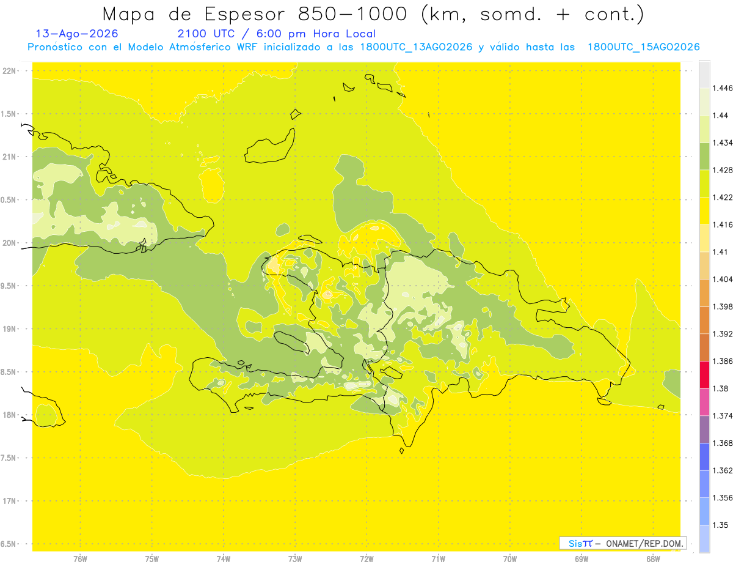Pick the red legend swatch between 1.38 and 1.386
The width and height of the screenshot is (733, 567).
(x=704, y=375)
